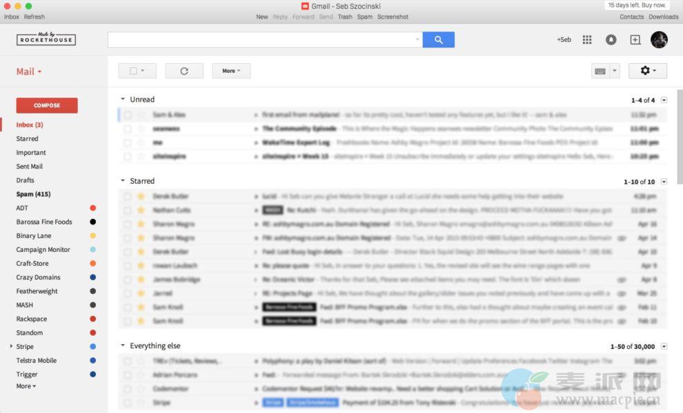
Task: Expand the Stripe label in sidebar
Action: click(x=11, y=346)
